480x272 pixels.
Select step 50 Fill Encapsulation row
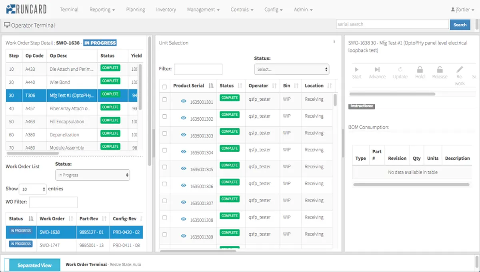(72, 121)
